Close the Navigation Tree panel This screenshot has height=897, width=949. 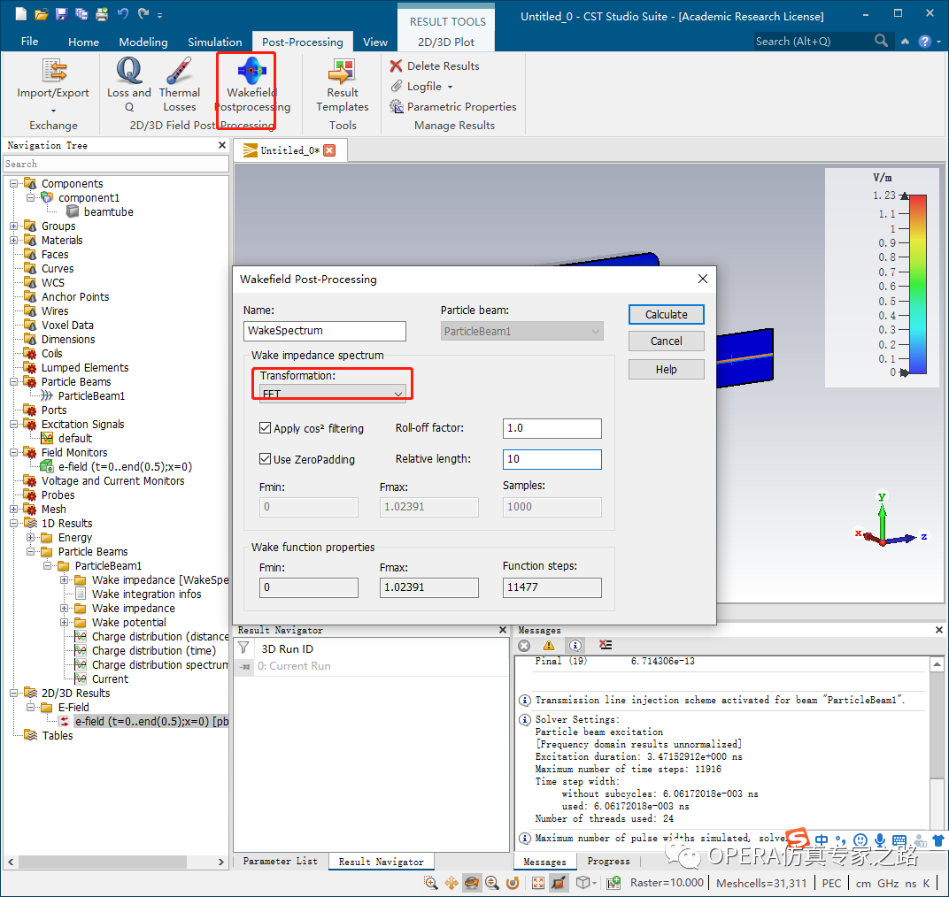tap(222, 145)
